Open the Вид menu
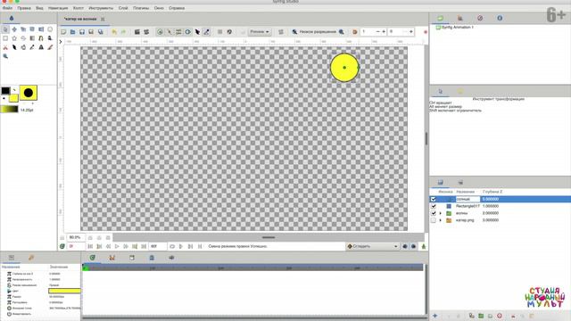Screen dimensions: 571x321 (39, 8)
